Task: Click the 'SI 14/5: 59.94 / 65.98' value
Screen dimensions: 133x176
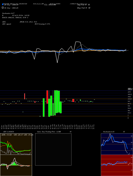Action: tap(21, 15)
